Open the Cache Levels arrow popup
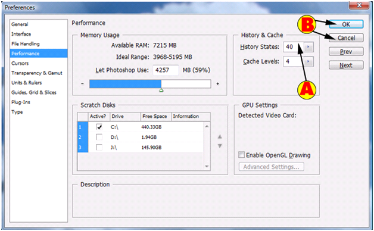This screenshot has width=374, height=231. (x=308, y=61)
